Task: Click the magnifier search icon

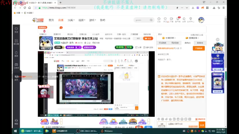Action: pyautogui.click(x=151, y=20)
